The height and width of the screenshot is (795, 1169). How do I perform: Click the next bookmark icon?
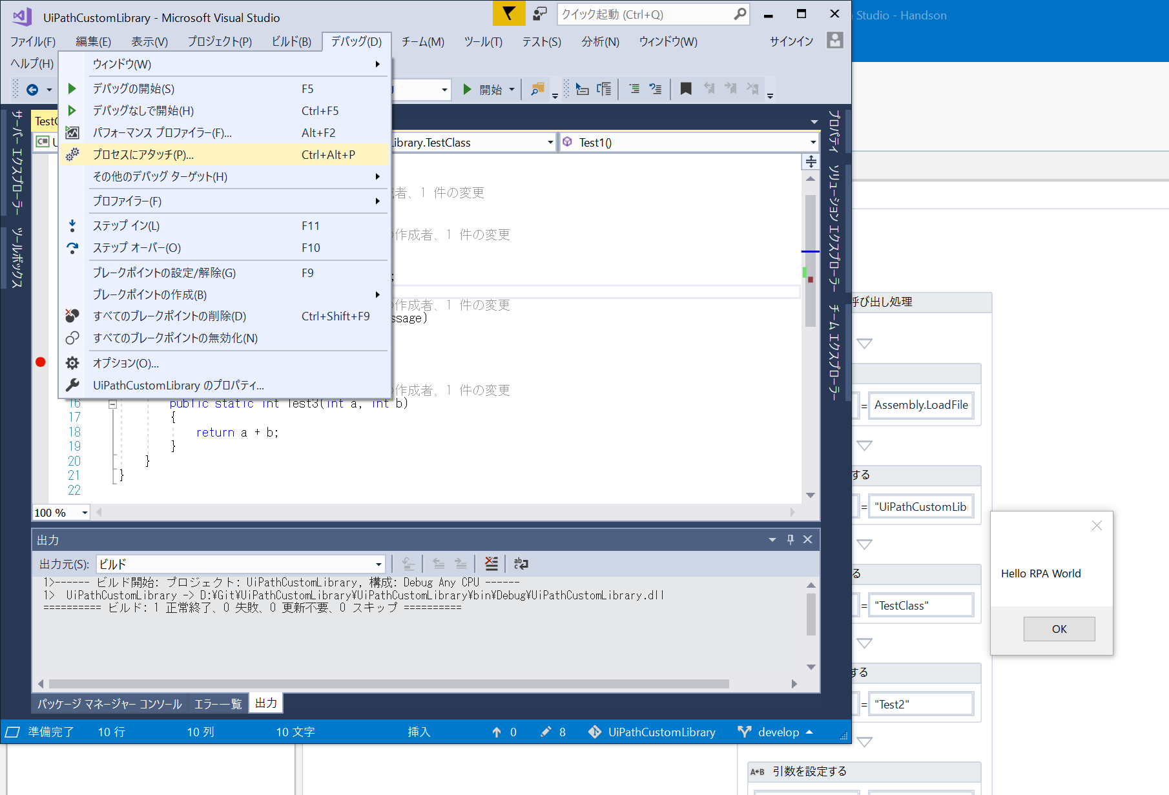(730, 88)
